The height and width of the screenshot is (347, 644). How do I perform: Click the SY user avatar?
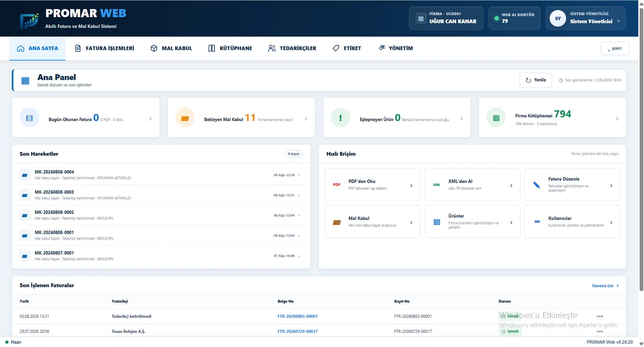pyautogui.click(x=558, y=18)
